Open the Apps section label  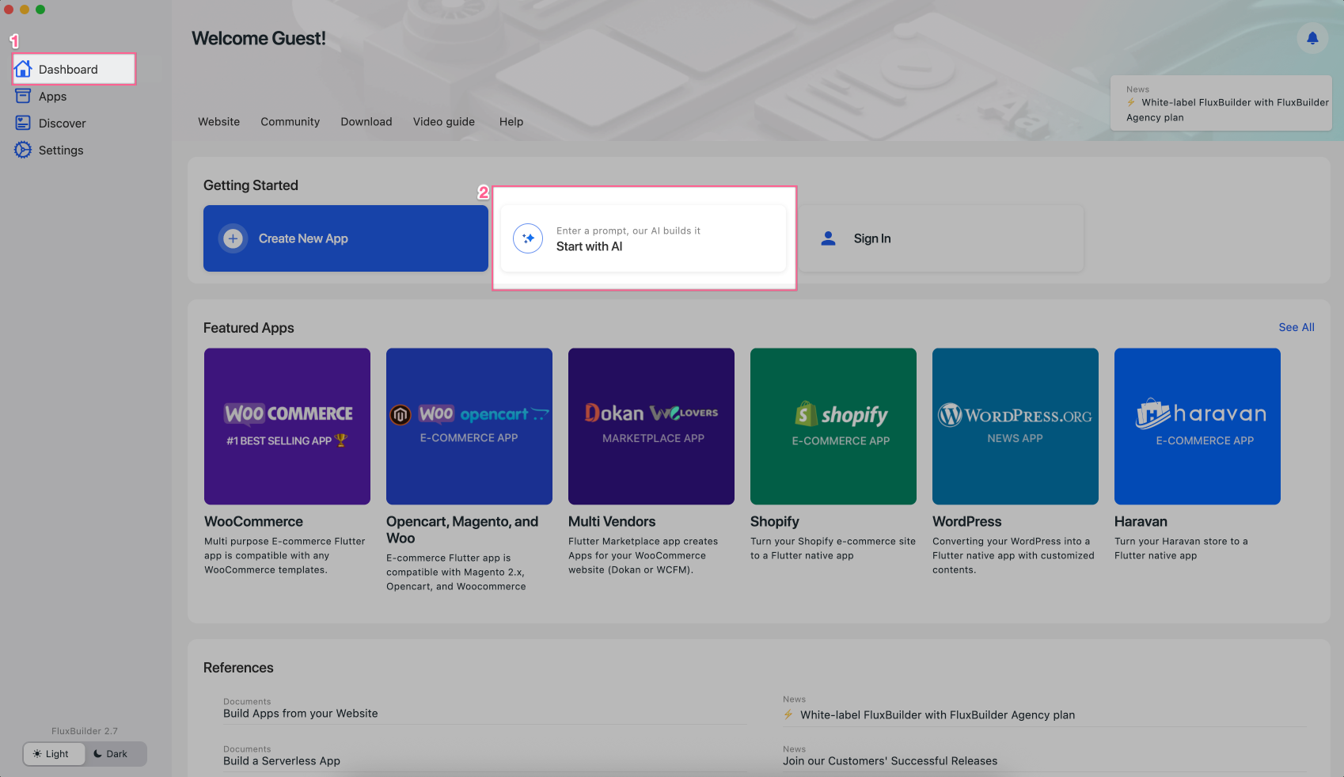pos(52,97)
